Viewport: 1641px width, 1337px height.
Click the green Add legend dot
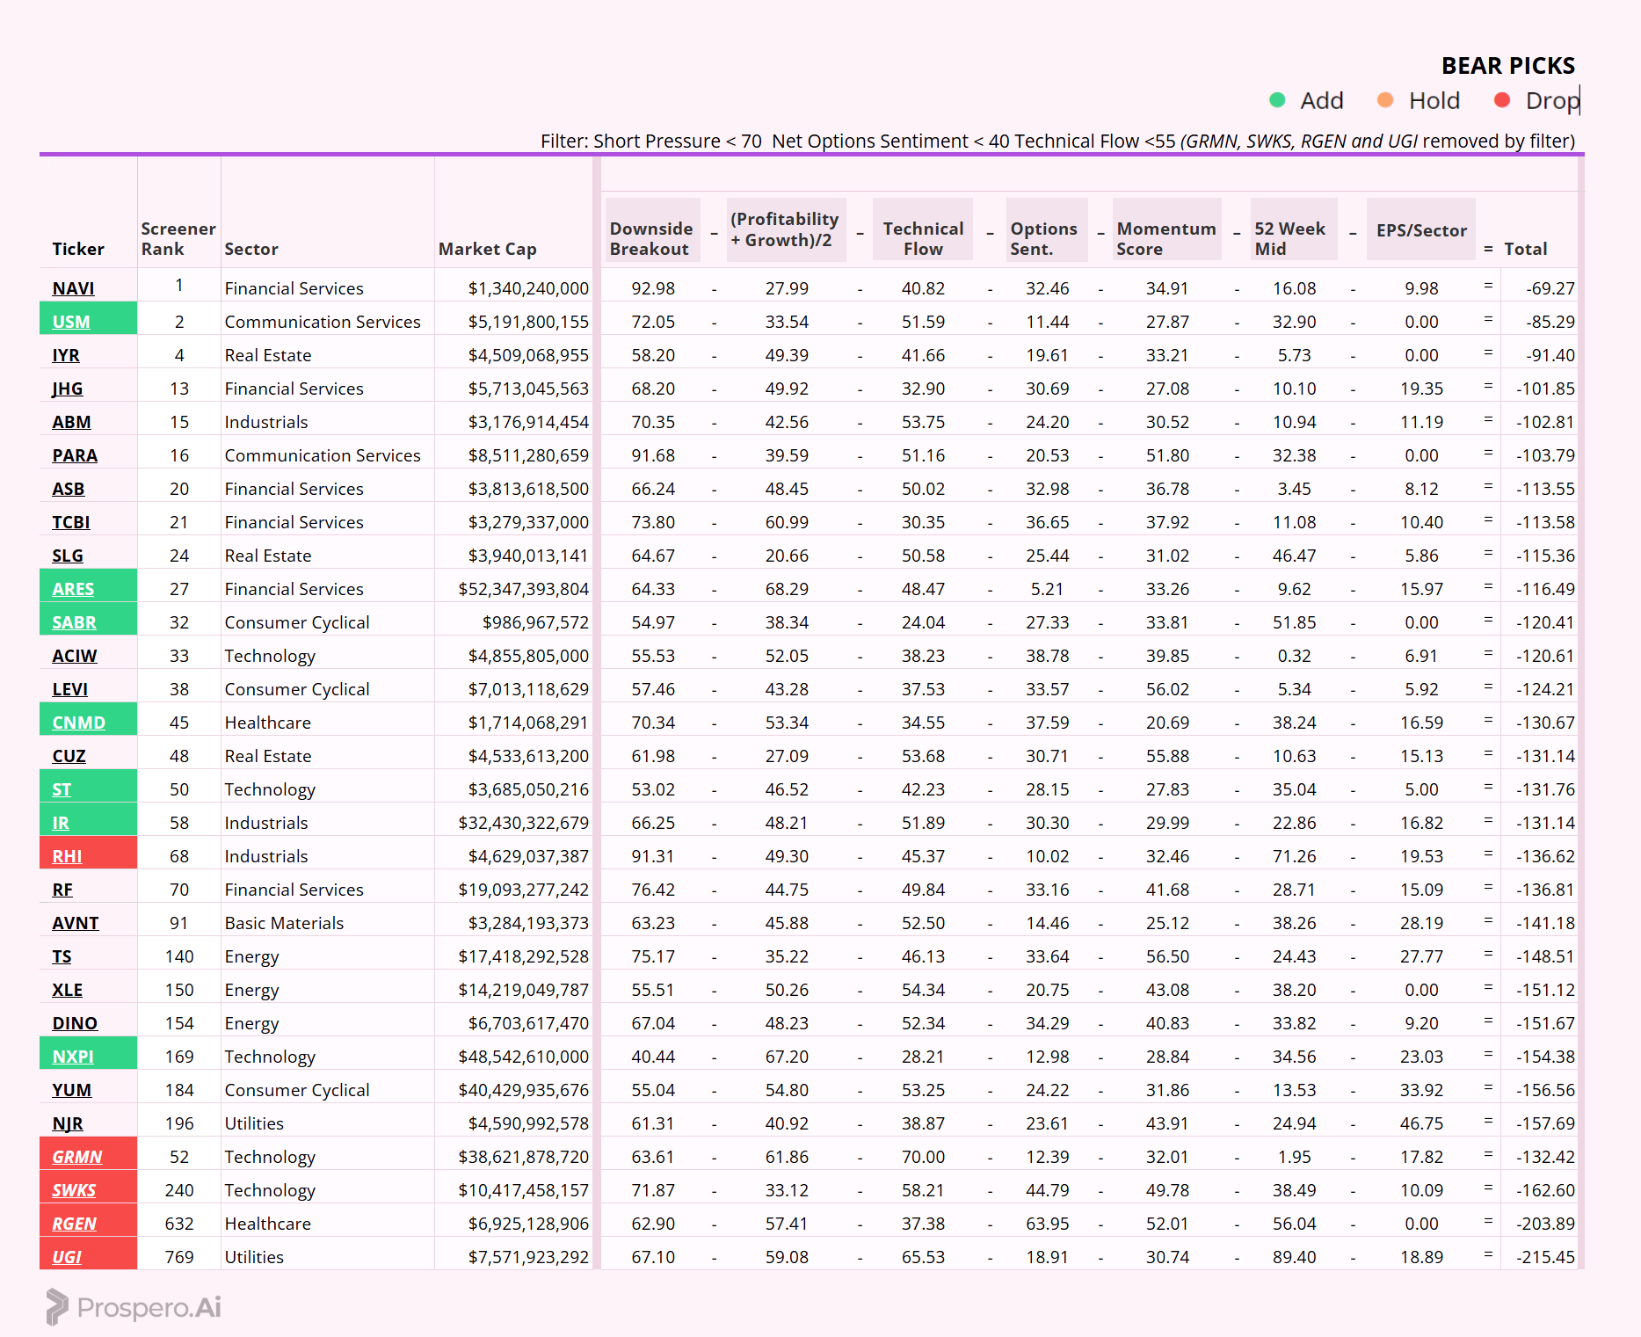1277,100
